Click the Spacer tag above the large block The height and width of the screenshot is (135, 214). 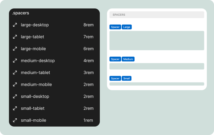coord(115,27)
